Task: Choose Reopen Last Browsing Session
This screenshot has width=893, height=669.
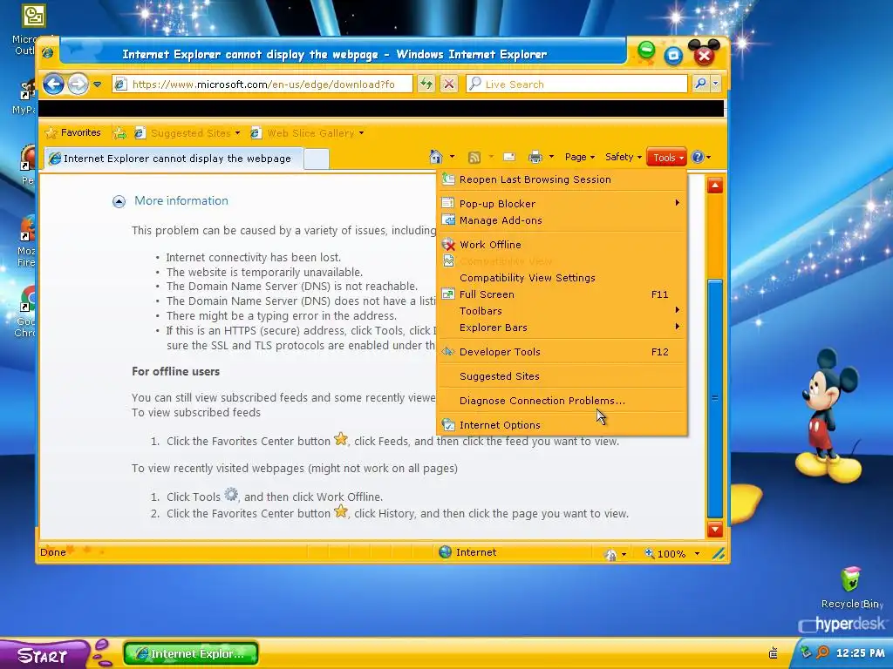Action: click(x=562, y=179)
